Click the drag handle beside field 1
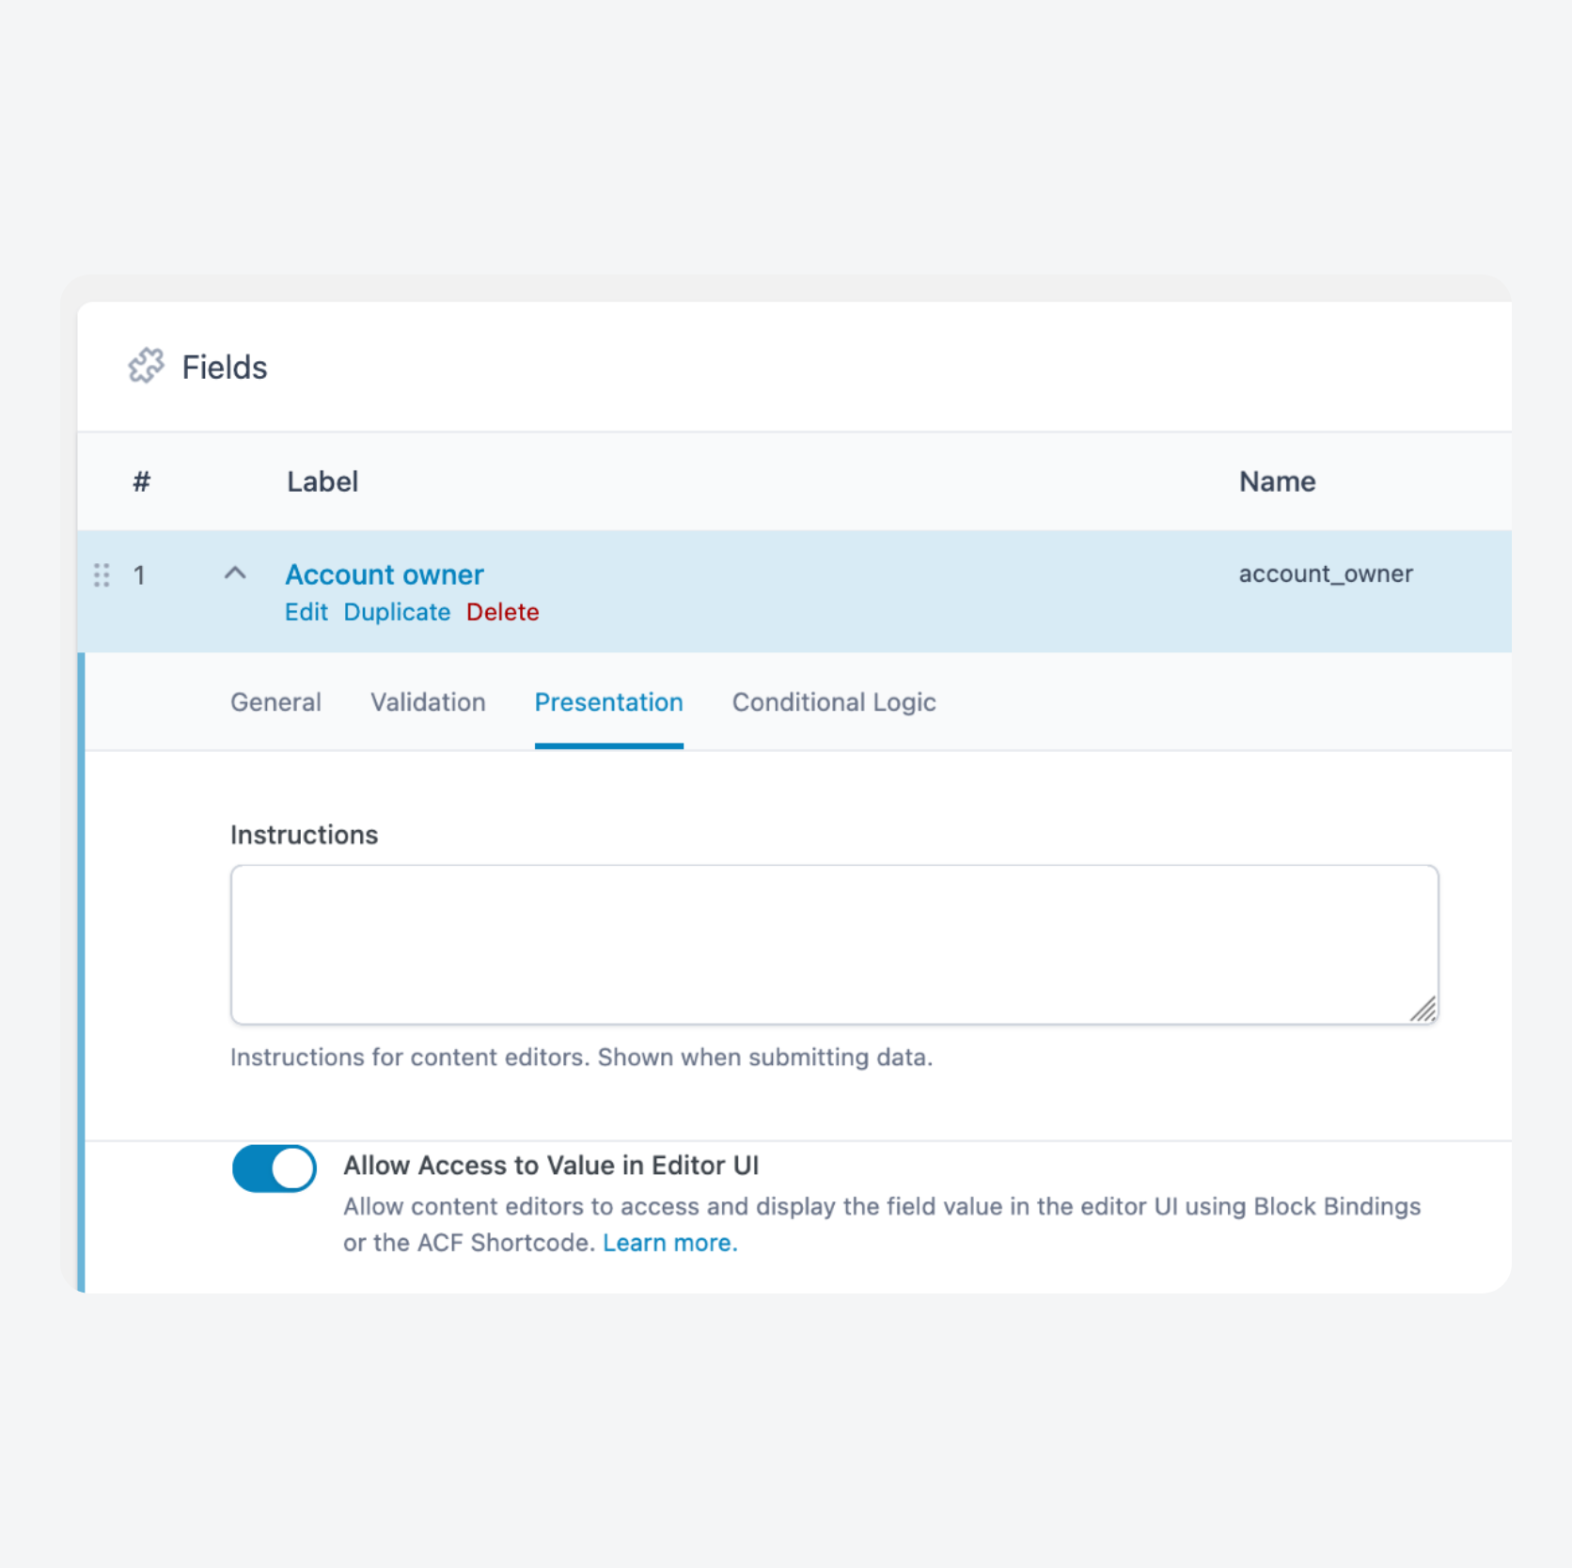This screenshot has width=1572, height=1568. (x=102, y=574)
